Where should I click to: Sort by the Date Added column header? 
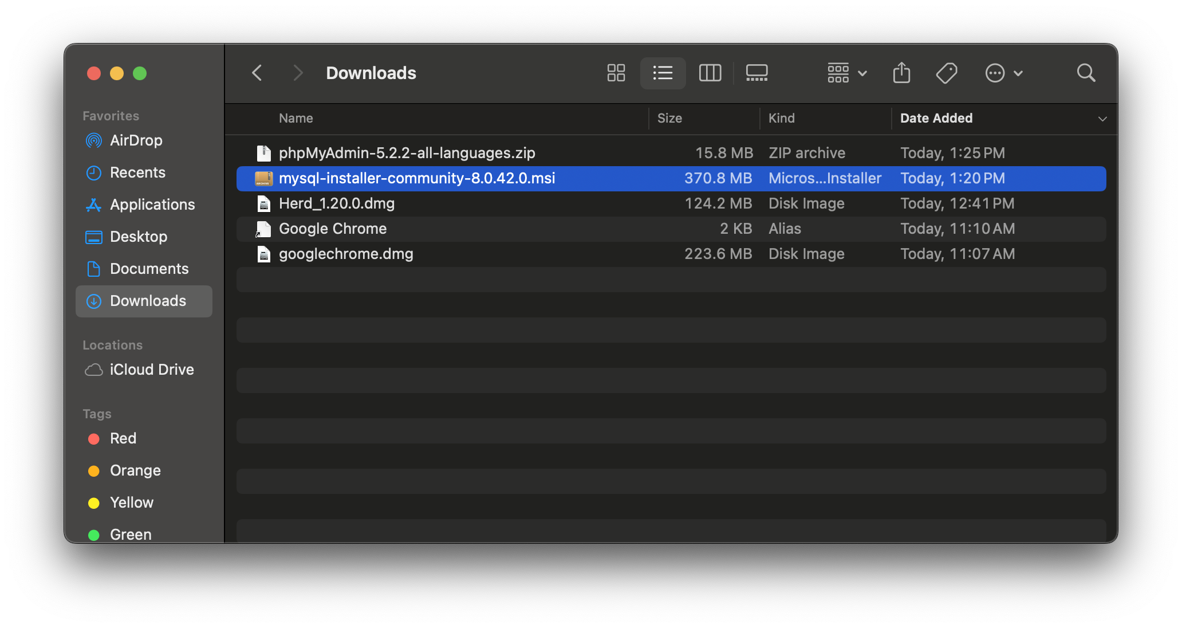point(936,118)
